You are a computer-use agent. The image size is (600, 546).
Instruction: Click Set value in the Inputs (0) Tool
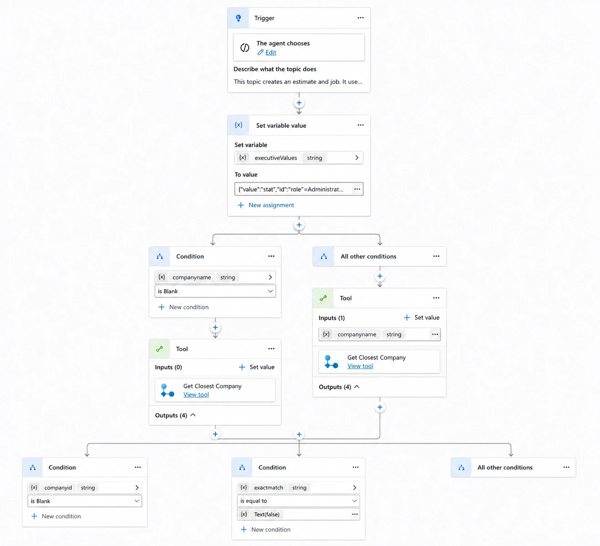(x=256, y=367)
